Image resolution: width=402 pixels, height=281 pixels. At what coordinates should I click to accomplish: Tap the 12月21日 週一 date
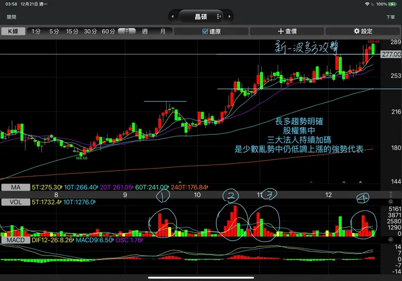(x=34, y=4)
